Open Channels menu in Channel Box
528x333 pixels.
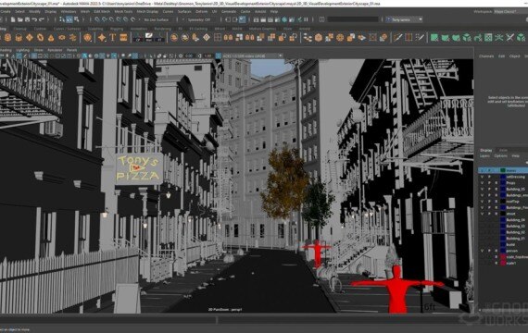486,56
